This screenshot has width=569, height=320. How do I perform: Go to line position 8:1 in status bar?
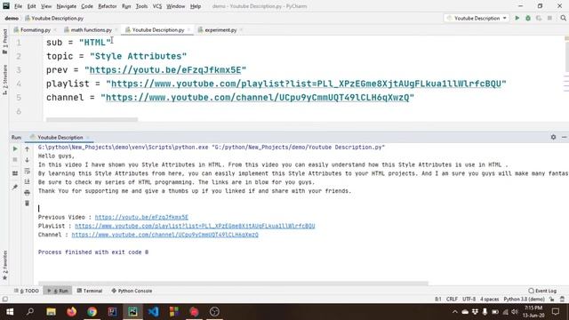(x=438, y=300)
